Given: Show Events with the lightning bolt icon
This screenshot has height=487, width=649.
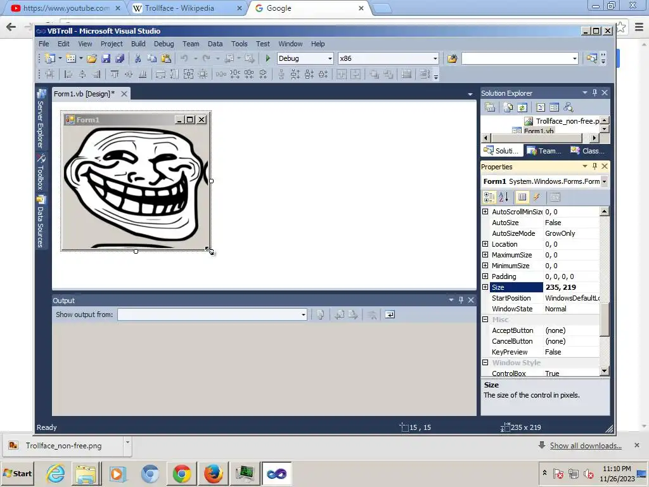Looking at the screenshot, I should pyautogui.click(x=536, y=198).
